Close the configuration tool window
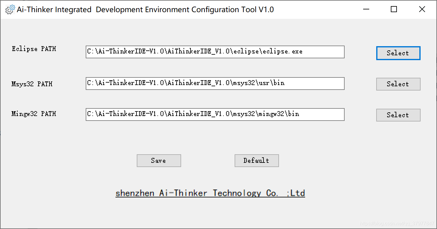This screenshot has width=437, height=229. click(422, 9)
